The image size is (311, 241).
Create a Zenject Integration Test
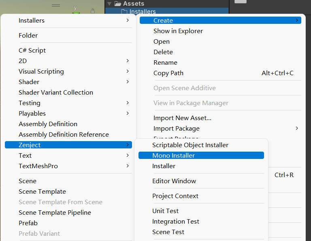tap(201, 221)
